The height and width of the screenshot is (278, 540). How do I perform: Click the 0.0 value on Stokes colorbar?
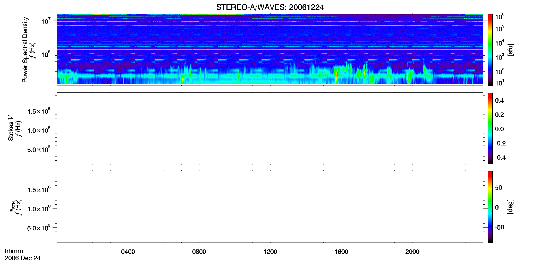coord(499,129)
